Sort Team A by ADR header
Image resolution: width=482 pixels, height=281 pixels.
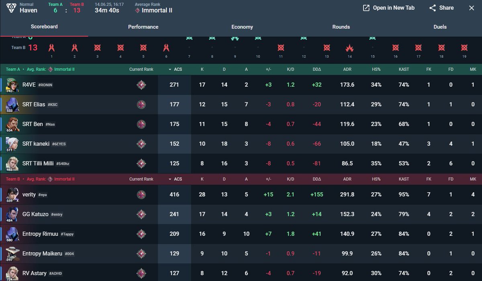click(x=347, y=69)
